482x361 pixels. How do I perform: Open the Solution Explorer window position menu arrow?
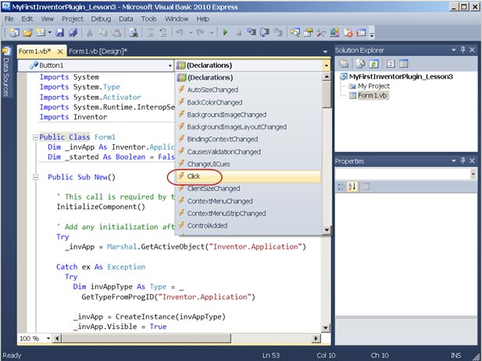coord(453,50)
